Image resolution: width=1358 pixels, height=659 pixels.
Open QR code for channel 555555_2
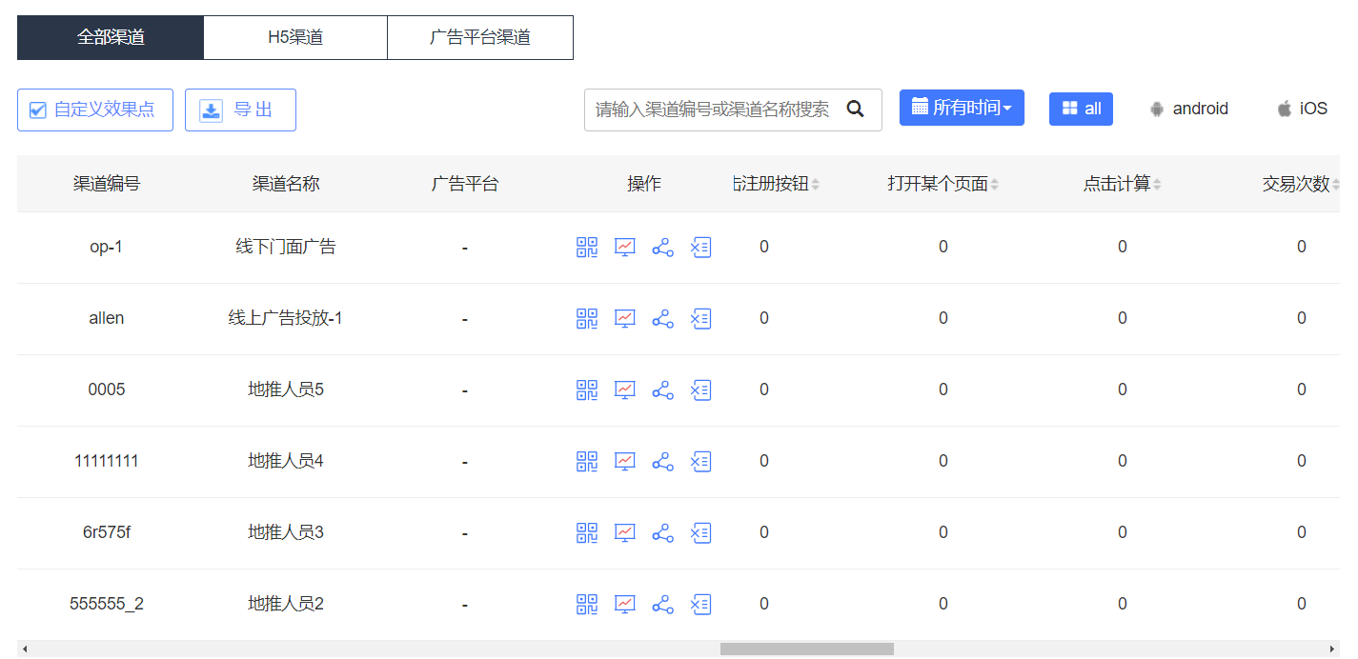tap(587, 605)
